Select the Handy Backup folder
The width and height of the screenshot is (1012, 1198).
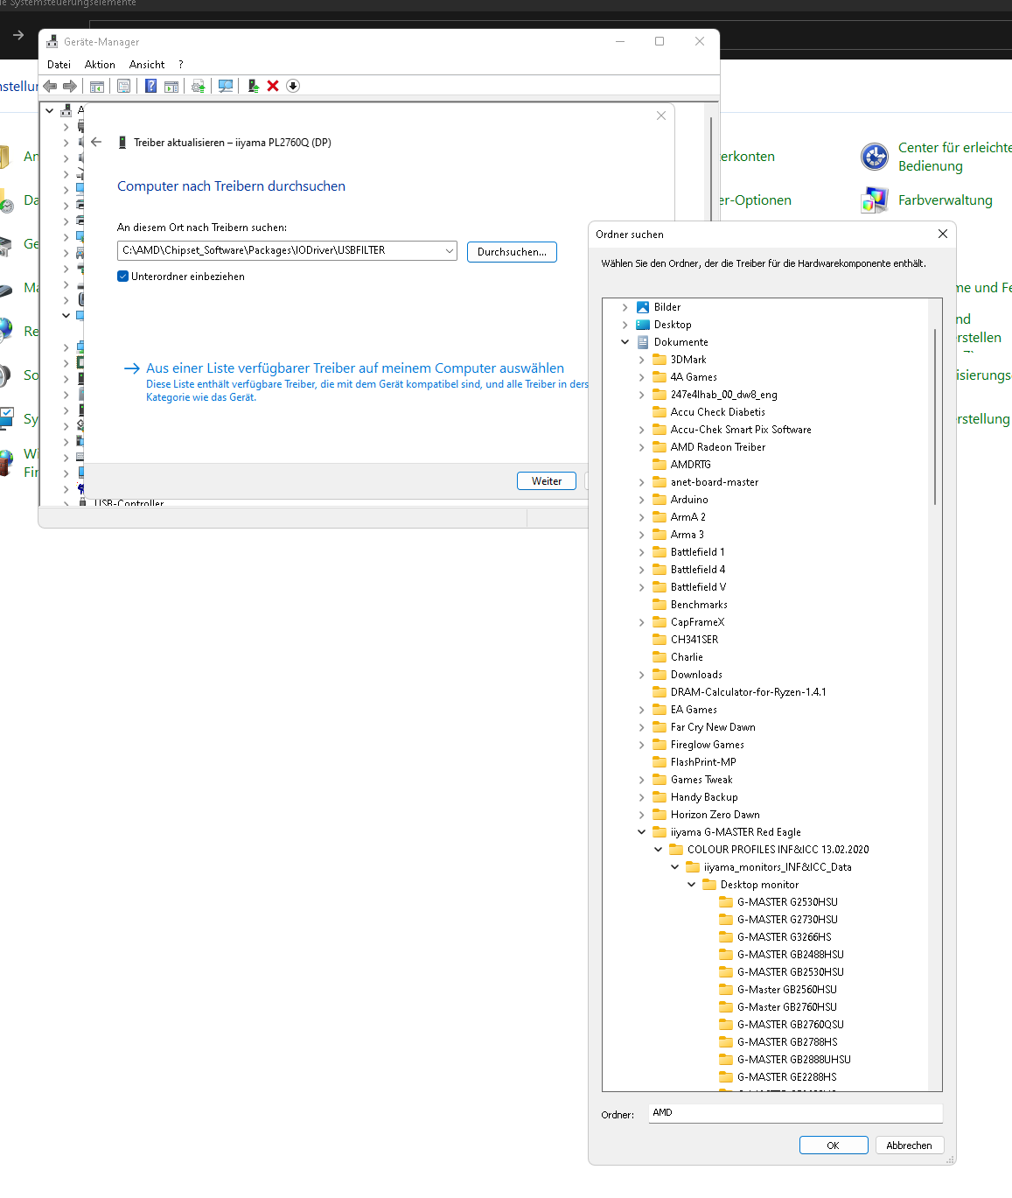tap(704, 797)
